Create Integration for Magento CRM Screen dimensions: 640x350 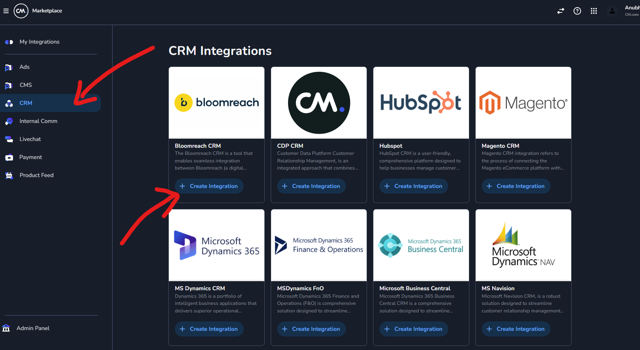click(x=516, y=186)
